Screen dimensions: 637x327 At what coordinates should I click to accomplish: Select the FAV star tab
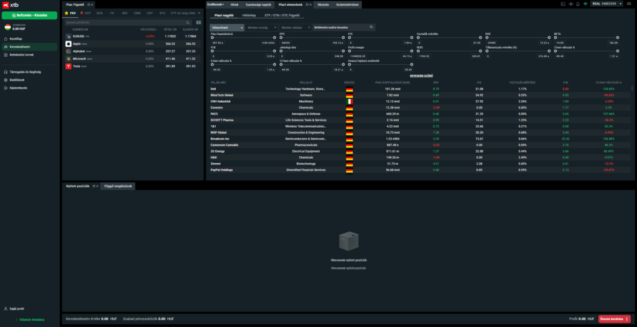pos(70,13)
